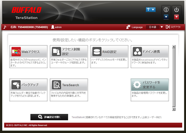Click the バックアップ upload icon

pos(16,85)
